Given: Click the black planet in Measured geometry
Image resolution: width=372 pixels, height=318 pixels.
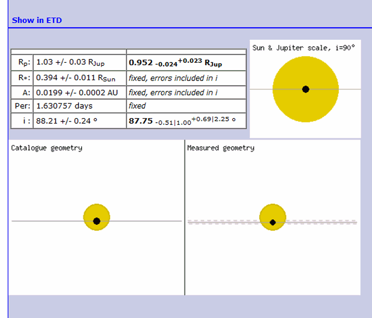Looking at the screenshot, I should pyautogui.click(x=273, y=223).
